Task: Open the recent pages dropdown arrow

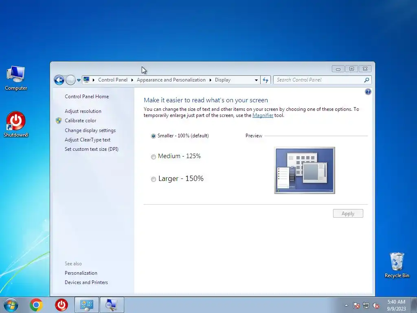Action: coord(79,80)
